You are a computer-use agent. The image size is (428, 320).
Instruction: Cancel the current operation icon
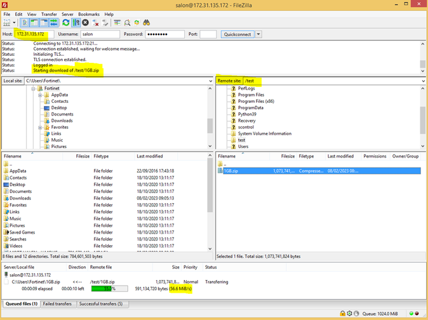(x=86, y=23)
